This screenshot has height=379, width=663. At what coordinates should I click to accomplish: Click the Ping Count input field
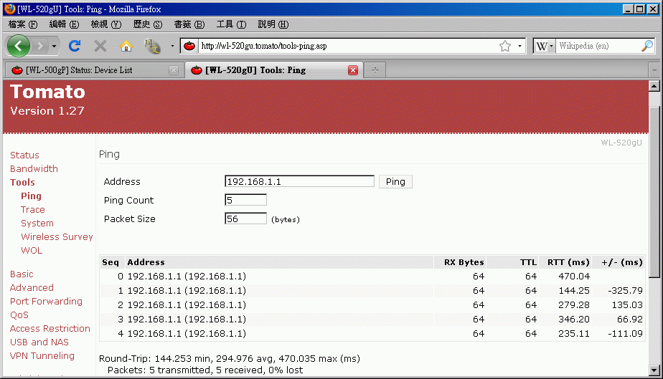point(245,200)
